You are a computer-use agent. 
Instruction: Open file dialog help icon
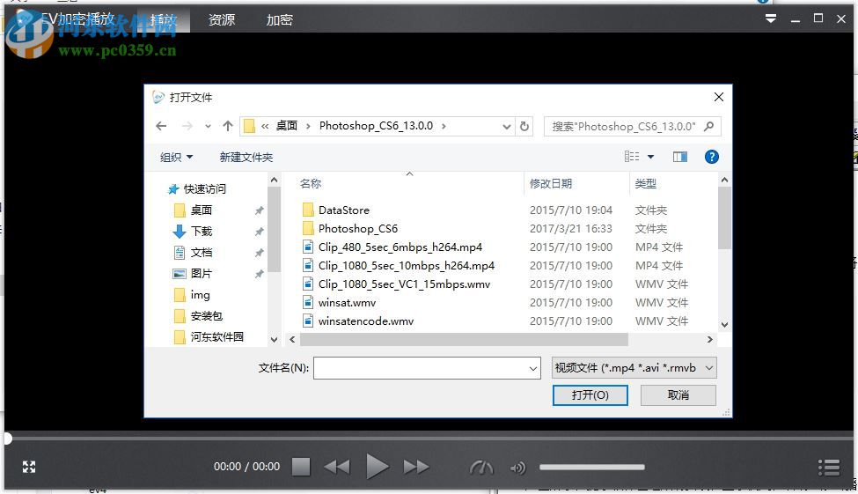711,157
